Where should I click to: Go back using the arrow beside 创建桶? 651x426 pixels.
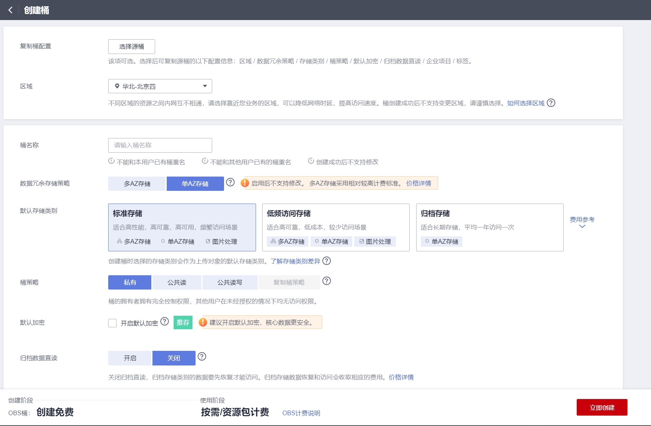click(10, 10)
